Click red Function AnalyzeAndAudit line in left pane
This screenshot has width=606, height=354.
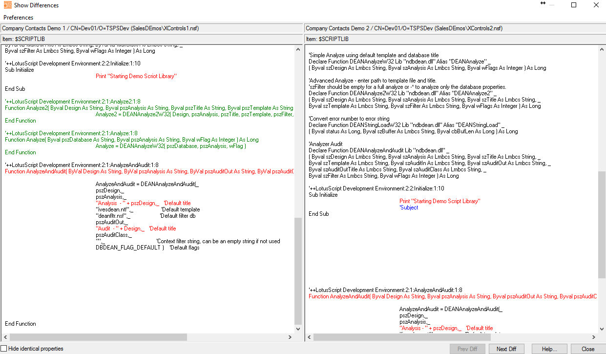(x=149, y=171)
